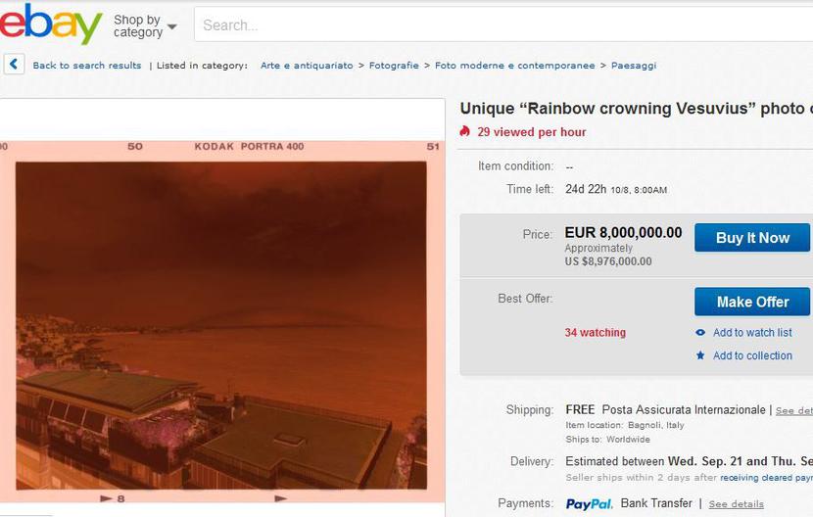Click the PayPal logo
The image size is (813, 517).
pyautogui.click(x=589, y=503)
